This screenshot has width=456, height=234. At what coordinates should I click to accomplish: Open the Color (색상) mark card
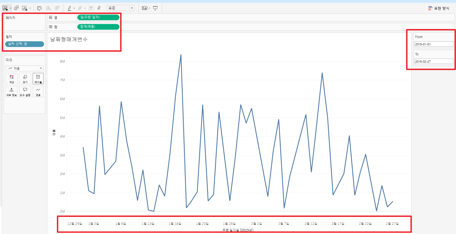click(x=12, y=79)
